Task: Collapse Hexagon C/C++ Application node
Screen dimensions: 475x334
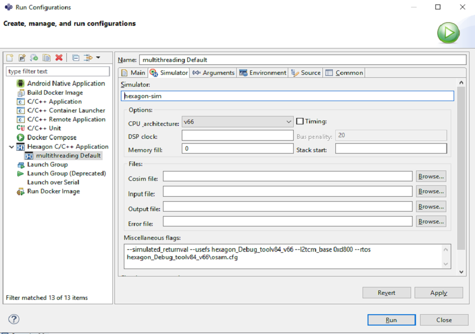Action: point(11,147)
